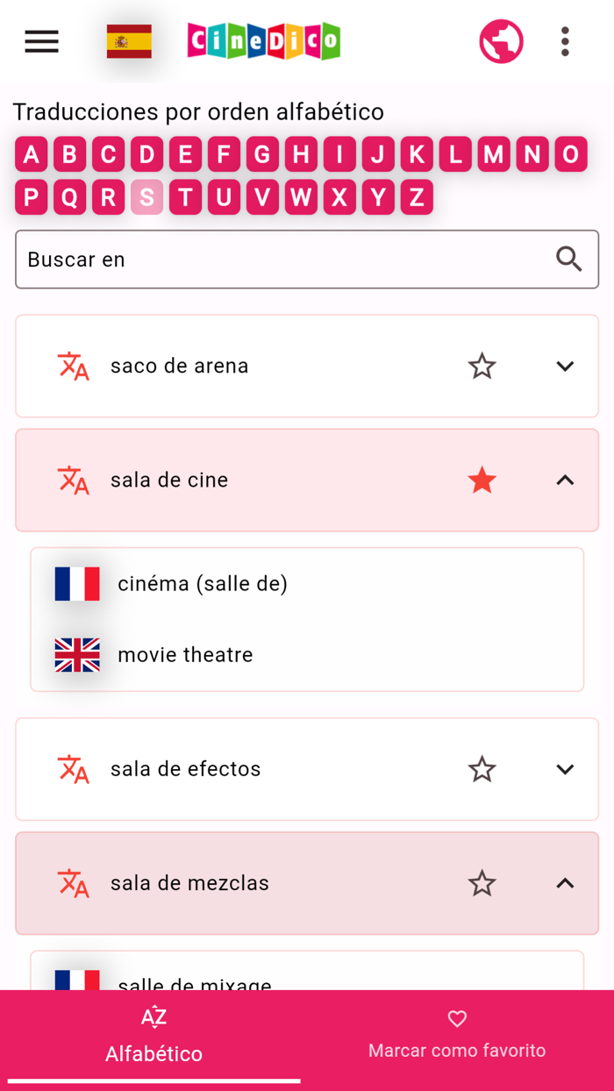614x1091 pixels.
Task: Expand the 'saco de arena' entry
Action: click(x=564, y=366)
